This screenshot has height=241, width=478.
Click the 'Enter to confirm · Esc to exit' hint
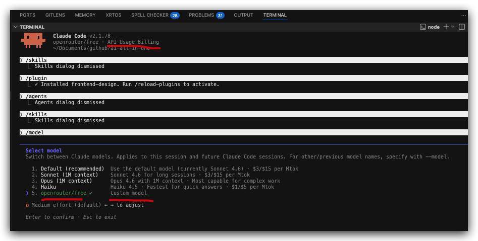pyautogui.click(x=71, y=217)
